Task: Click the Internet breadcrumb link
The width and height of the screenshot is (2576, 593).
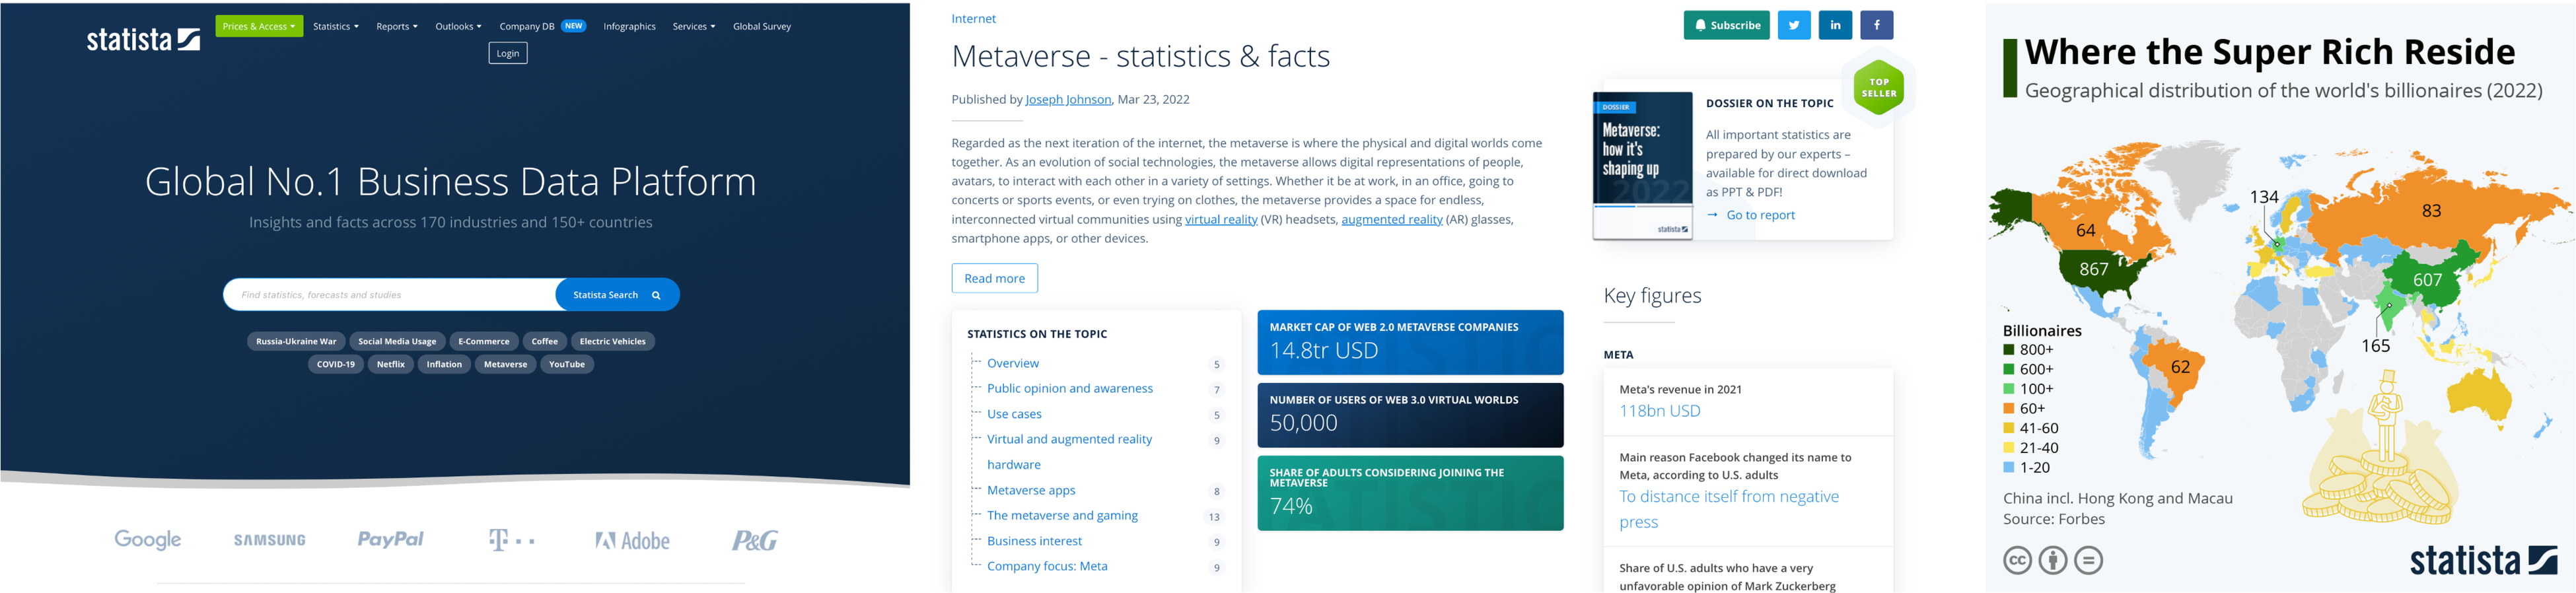Action: point(974,19)
